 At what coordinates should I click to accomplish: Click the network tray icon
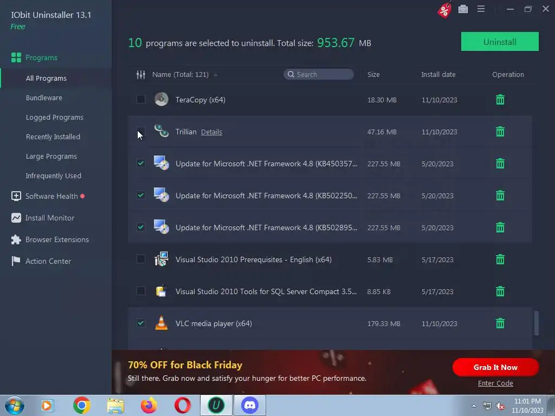pyautogui.click(x=487, y=406)
